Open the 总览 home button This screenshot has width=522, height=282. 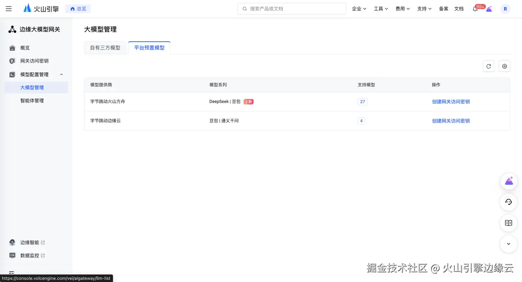pos(78,9)
